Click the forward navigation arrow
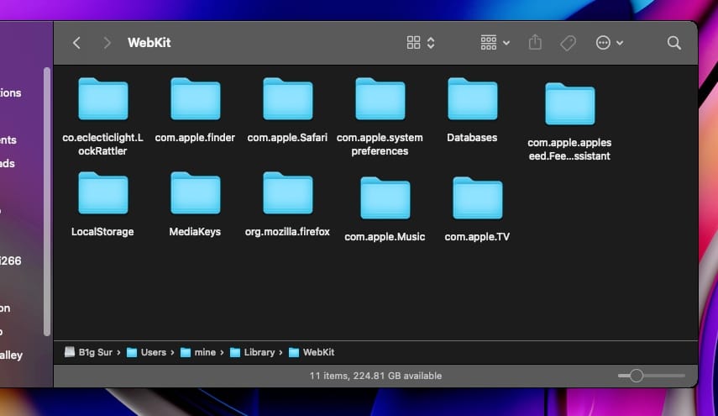 pyautogui.click(x=107, y=43)
